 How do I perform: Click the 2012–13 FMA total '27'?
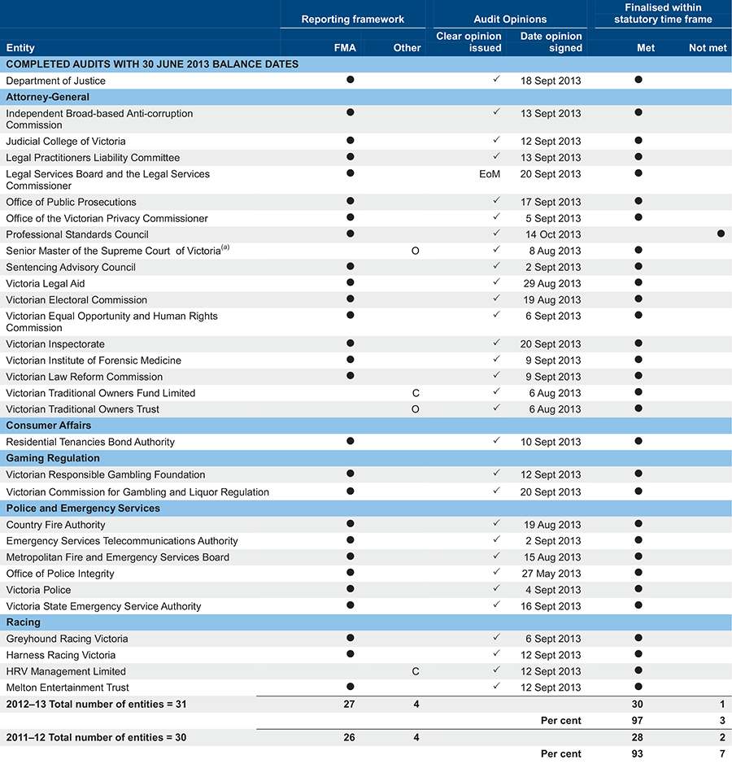349,704
